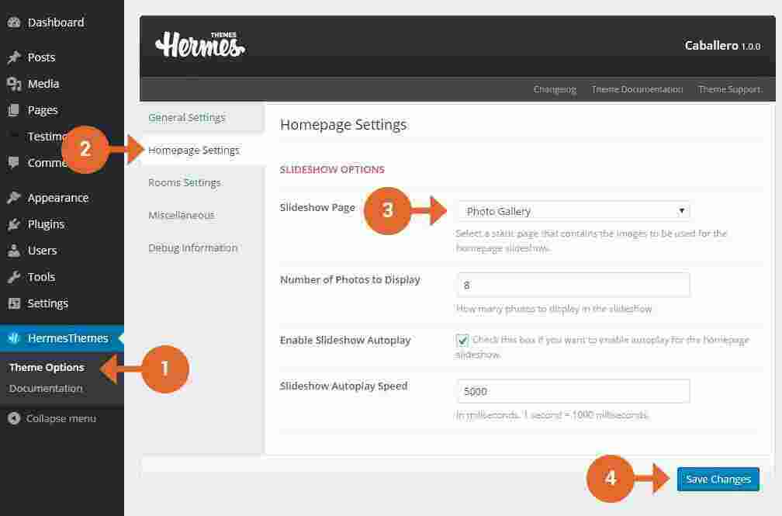
Task: Open the Slideshow Page dropdown
Action: point(573,210)
